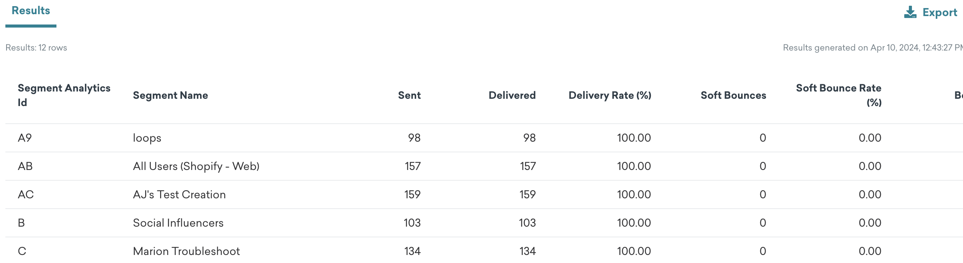Viewport: 963px width, 263px height.
Task: Select the AJ's Test Creation row
Action: (x=484, y=194)
